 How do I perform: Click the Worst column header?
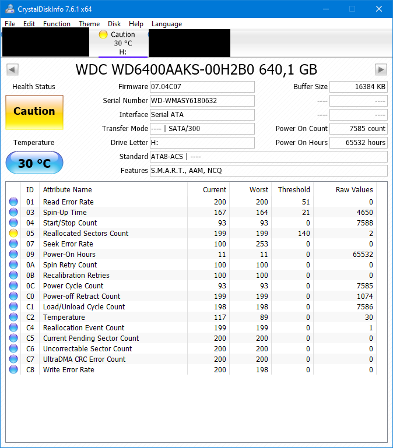[251, 190]
